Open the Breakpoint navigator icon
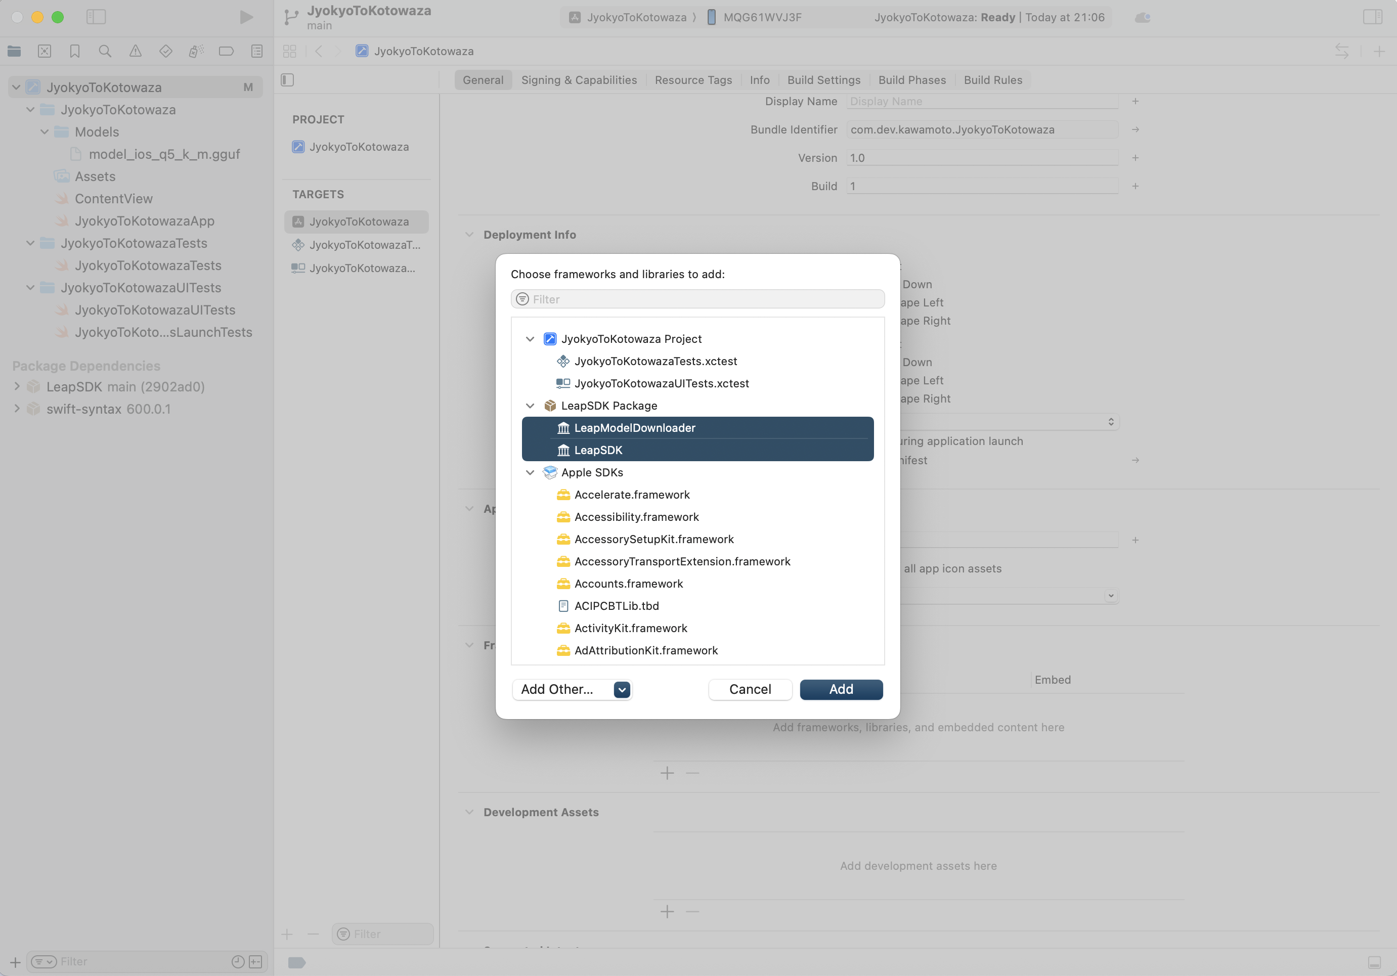 226,51
